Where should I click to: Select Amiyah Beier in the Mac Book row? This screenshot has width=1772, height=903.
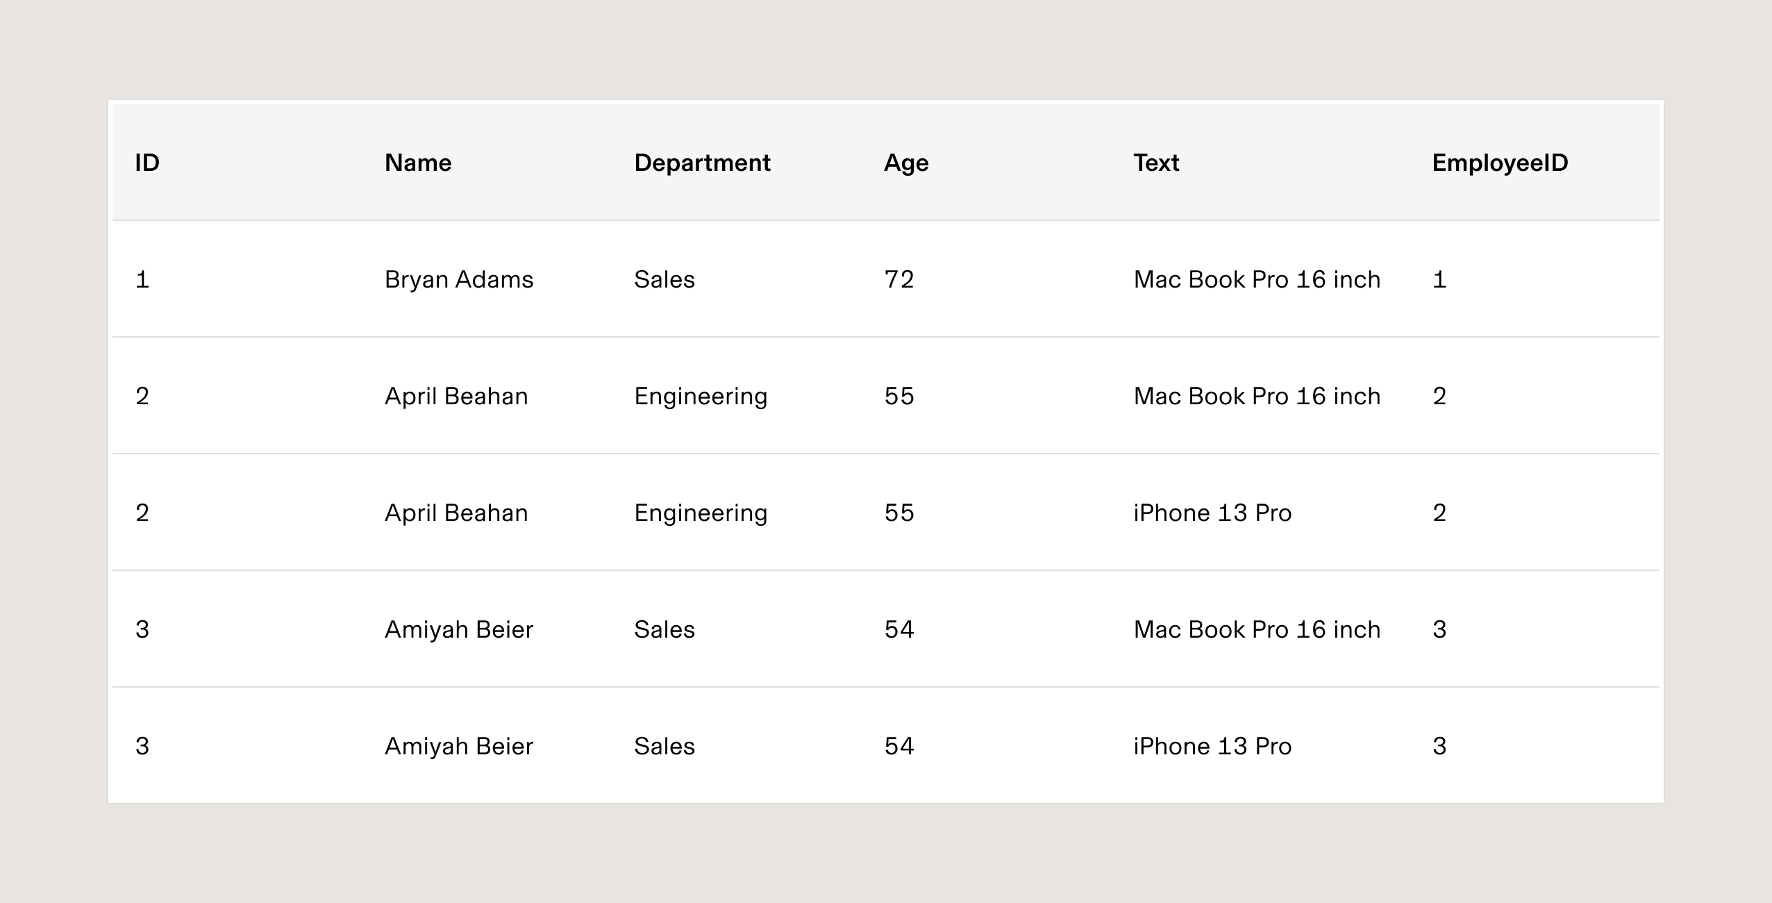point(459,629)
